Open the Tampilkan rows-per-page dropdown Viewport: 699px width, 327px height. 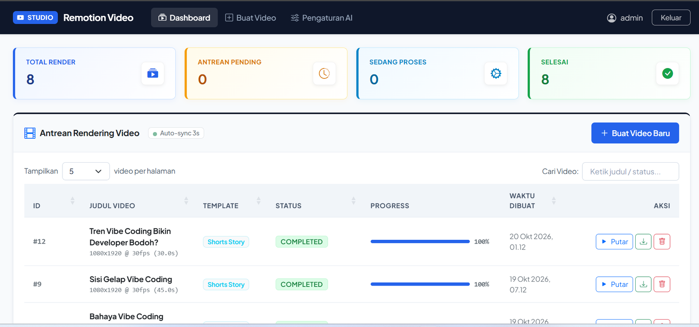(x=86, y=171)
